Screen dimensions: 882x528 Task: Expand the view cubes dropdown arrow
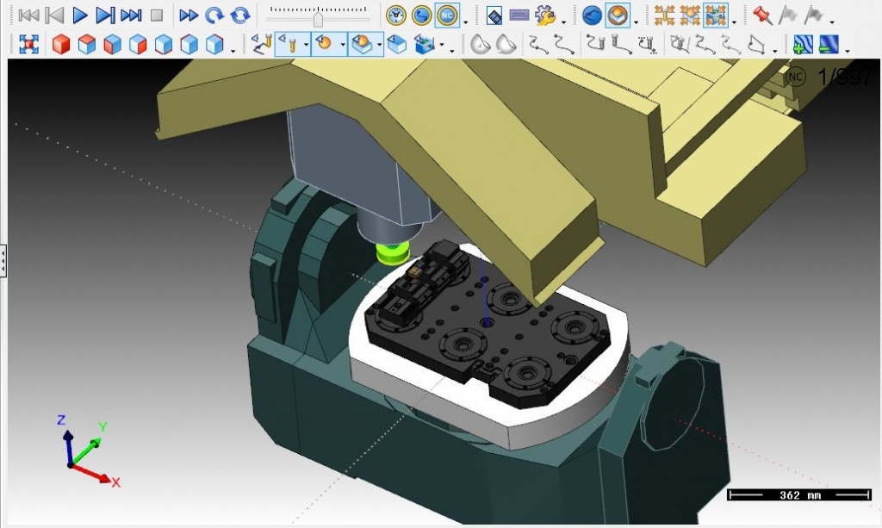tap(233, 51)
